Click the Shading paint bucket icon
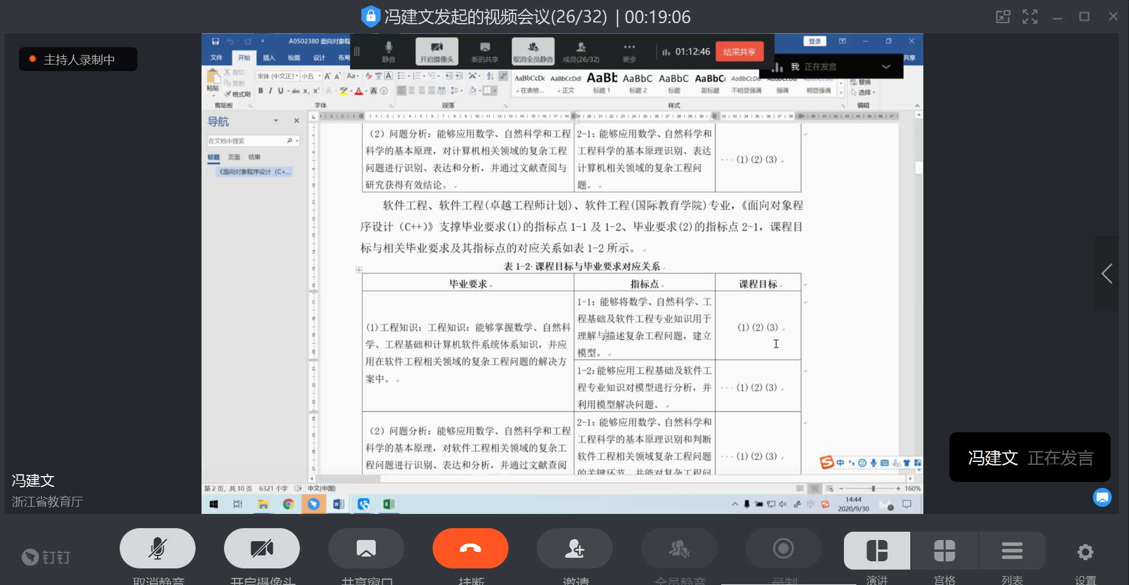Image resolution: width=1129 pixels, height=585 pixels. click(472, 91)
